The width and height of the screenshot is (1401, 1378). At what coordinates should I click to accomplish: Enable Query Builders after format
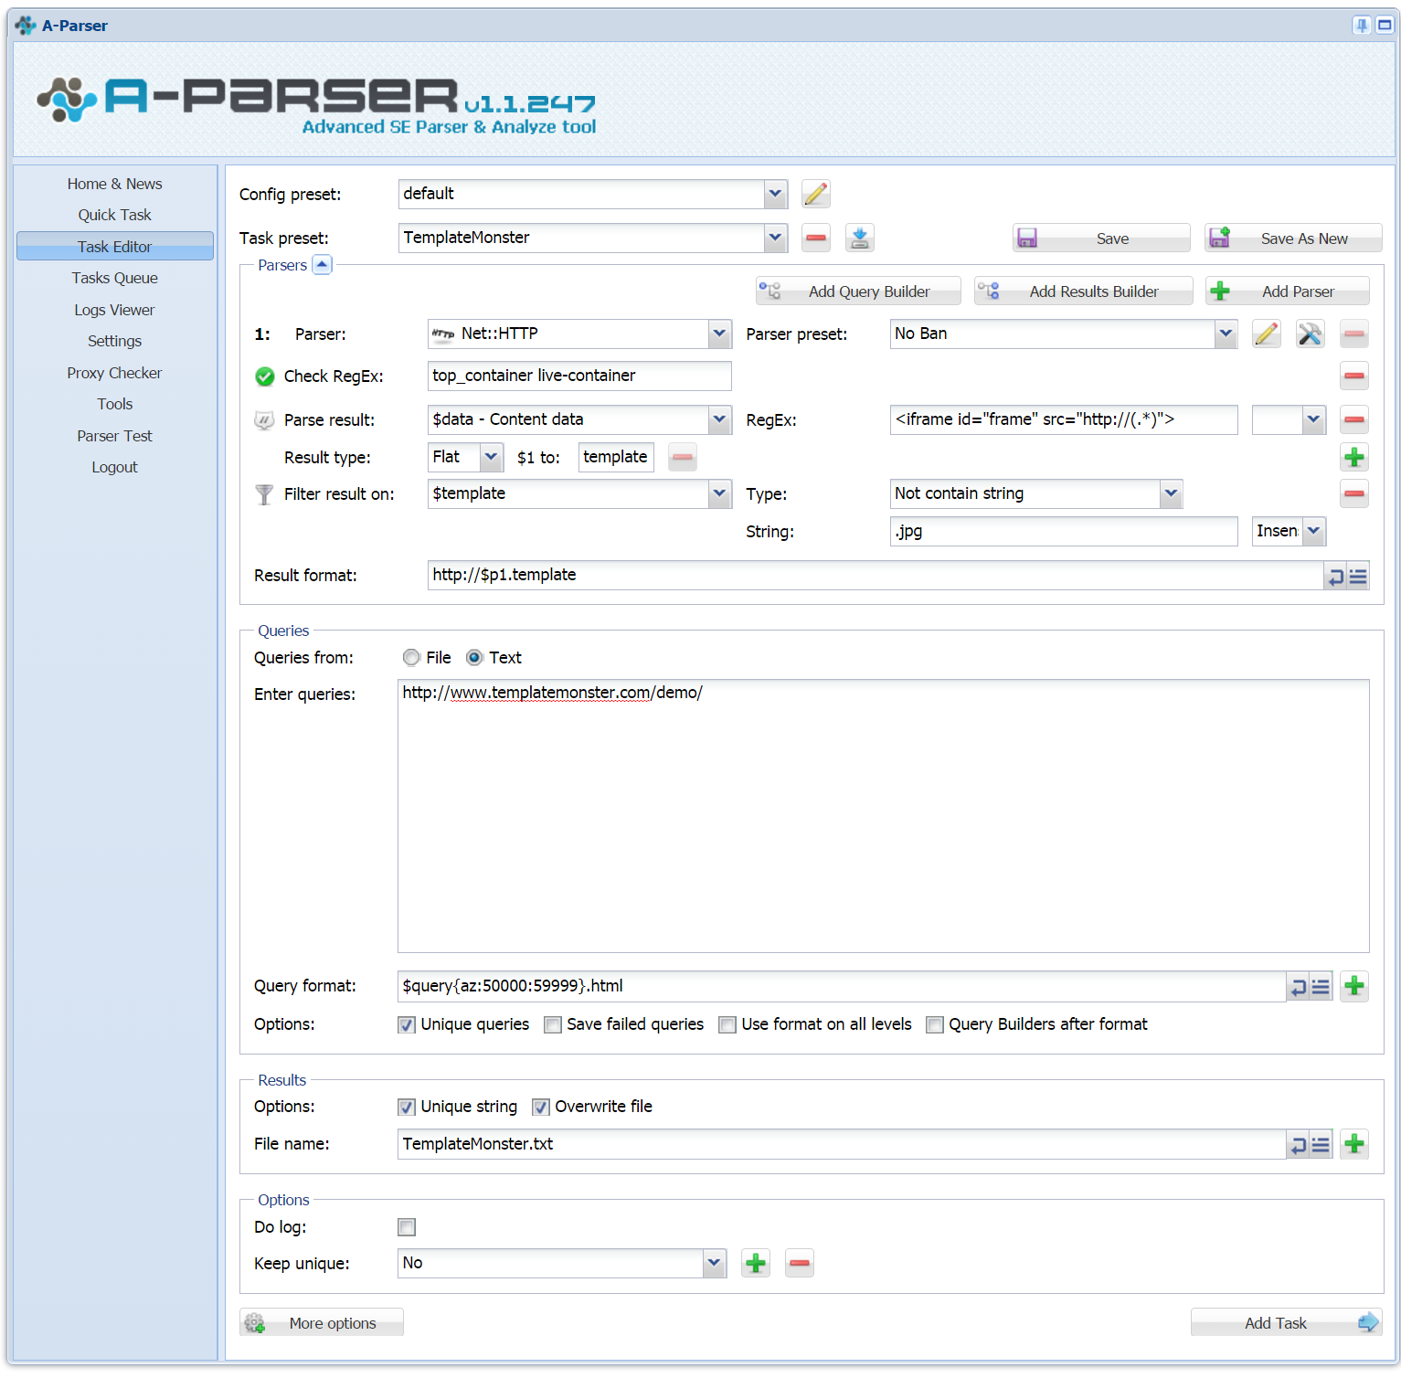click(934, 1025)
